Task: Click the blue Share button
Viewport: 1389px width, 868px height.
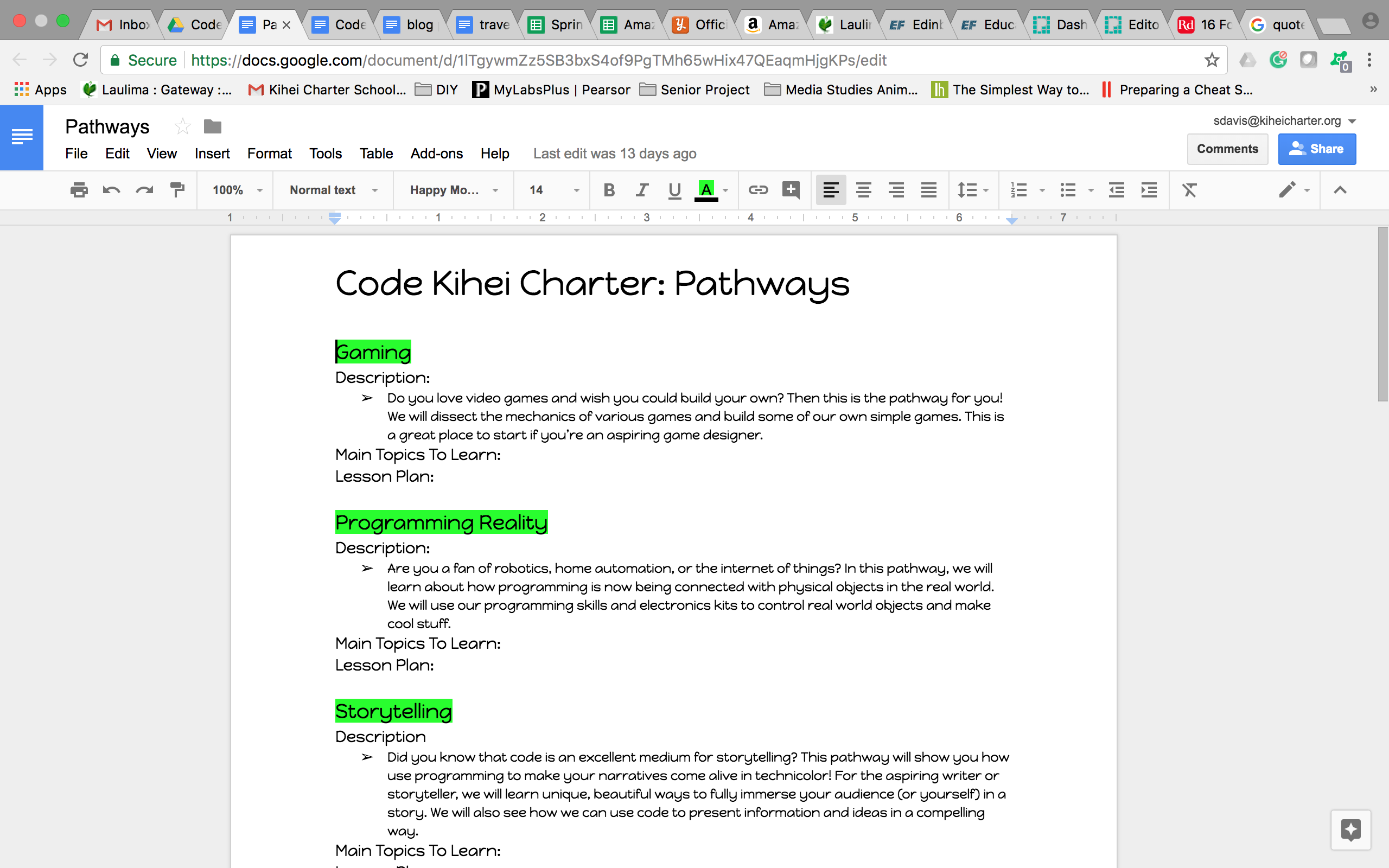Action: 1317,149
